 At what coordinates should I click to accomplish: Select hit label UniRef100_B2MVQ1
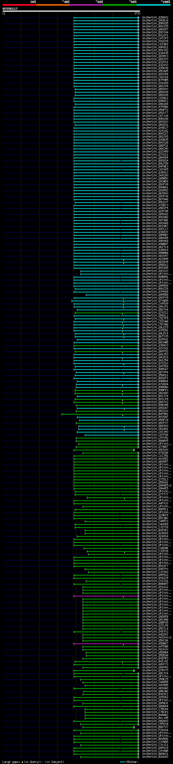tap(155, 339)
